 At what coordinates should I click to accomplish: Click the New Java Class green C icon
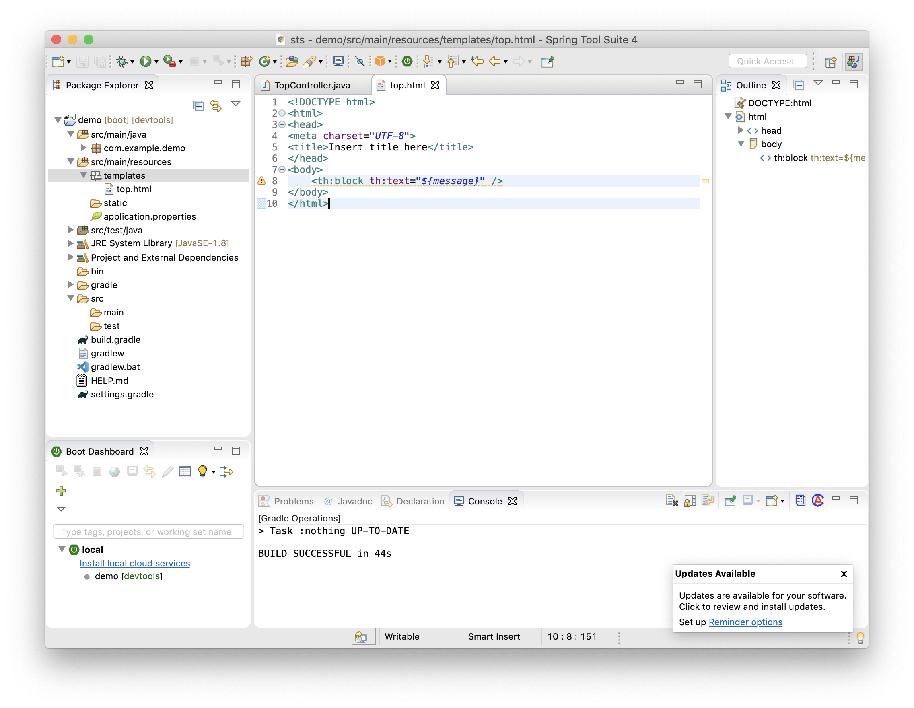[264, 62]
